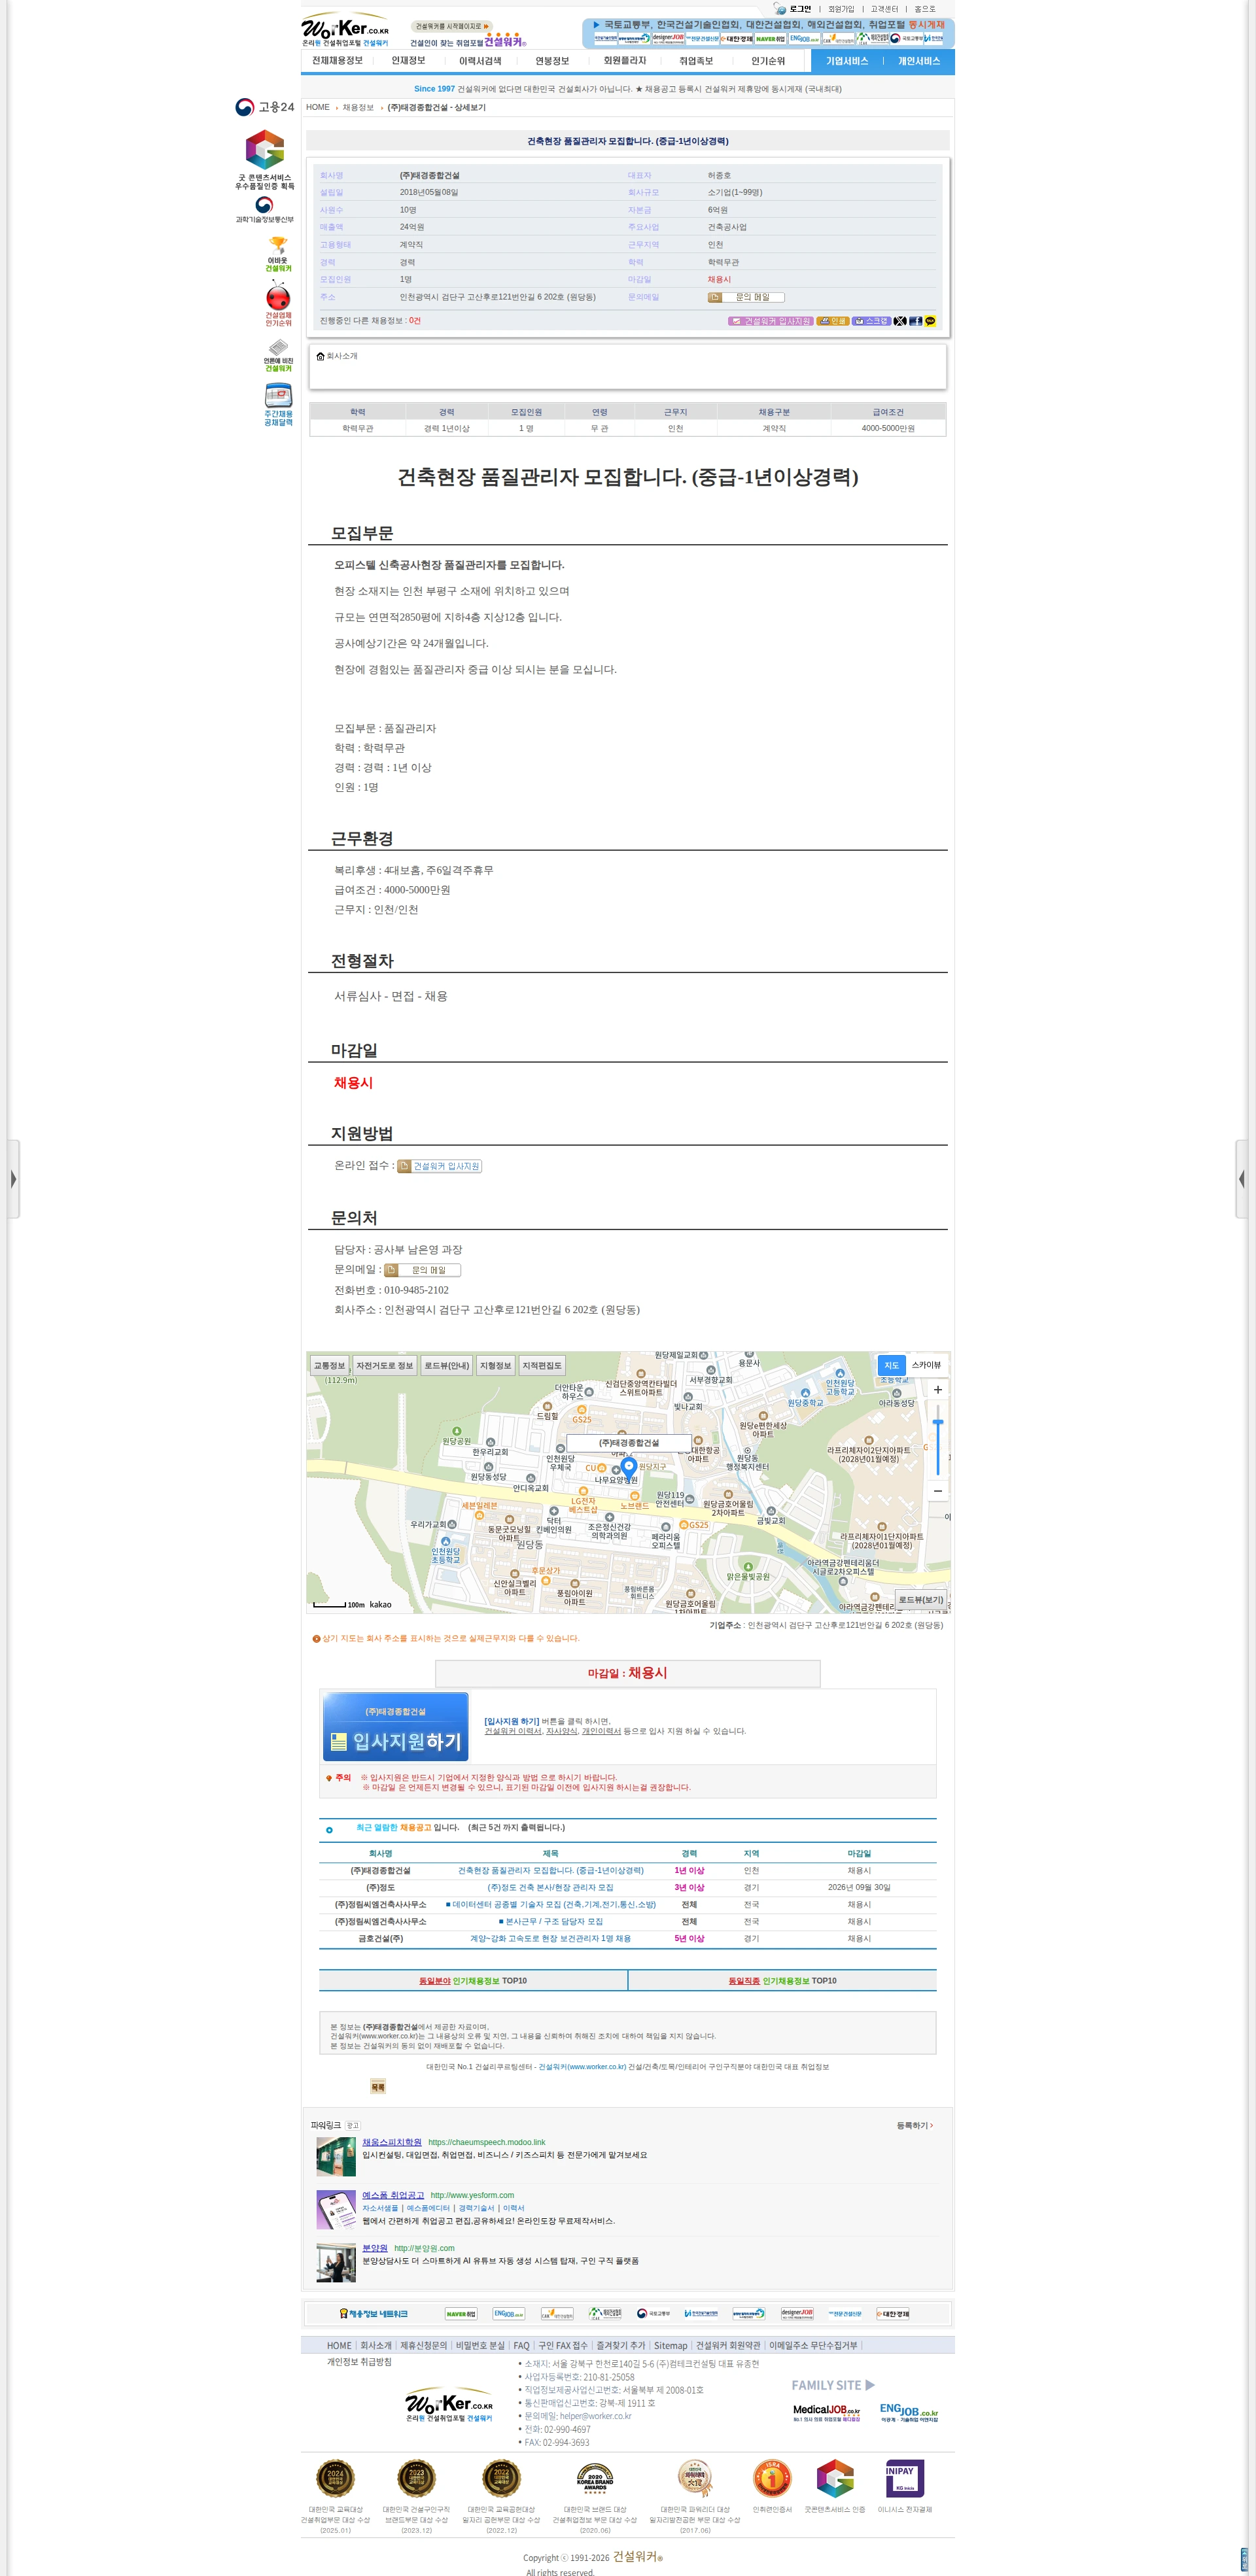Screen dimensions: 1256x2576
Task: Open the 기업서비스 tab
Action: pyautogui.click(x=847, y=61)
